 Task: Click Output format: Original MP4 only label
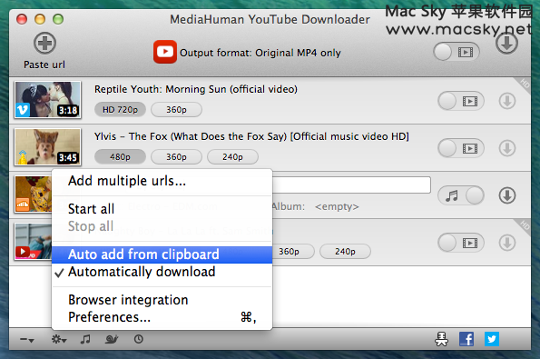(x=260, y=53)
